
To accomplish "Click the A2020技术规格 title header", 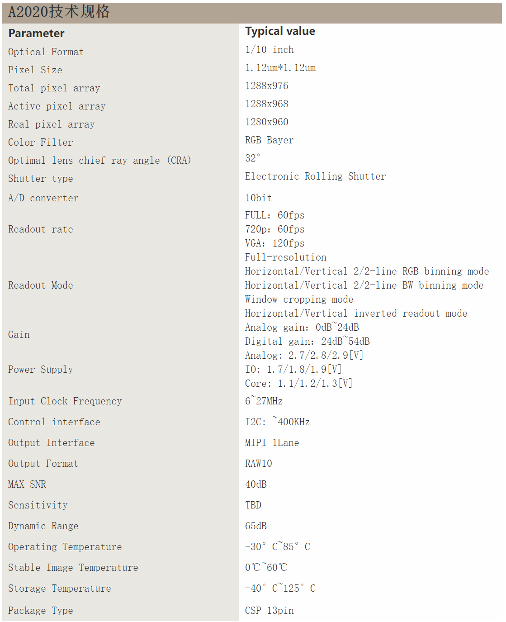I will (59, 12).
